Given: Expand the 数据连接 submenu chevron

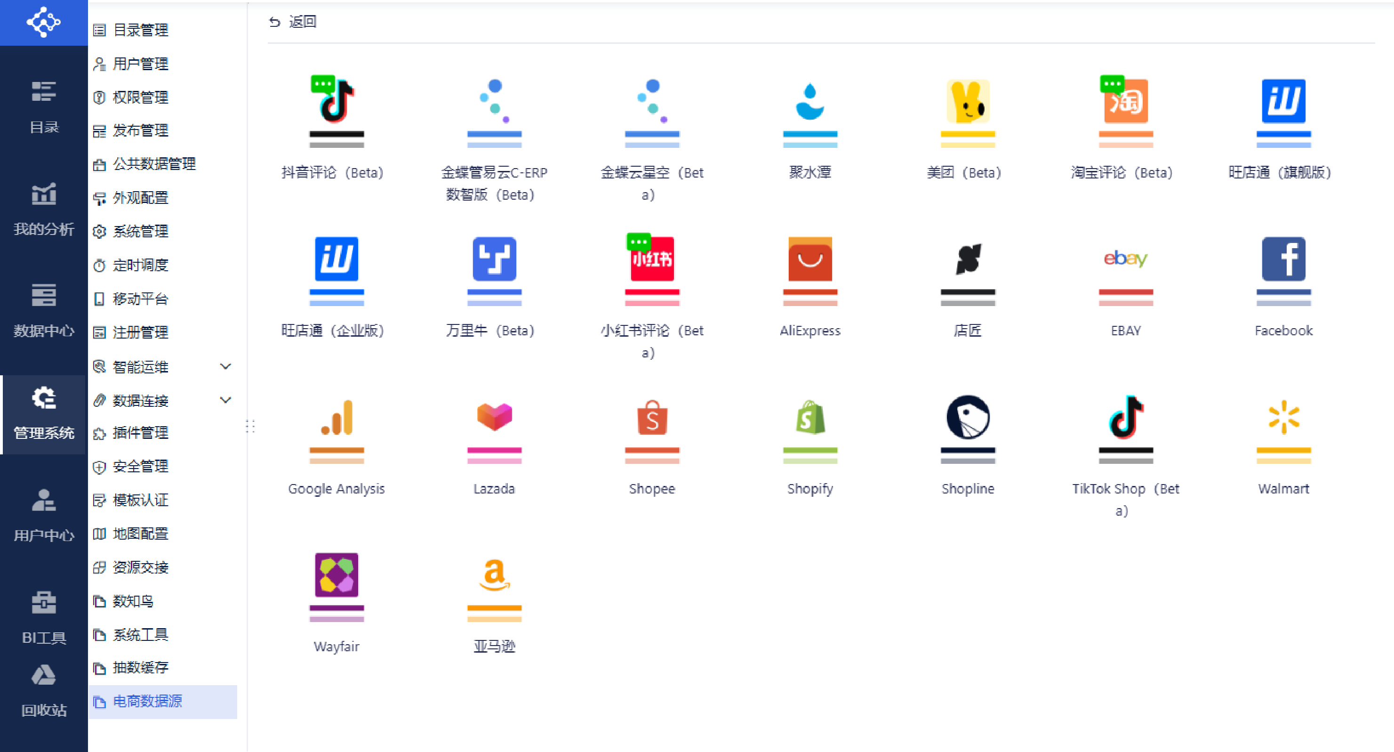Looking at the screenshot, I should (x=225, y=400).
